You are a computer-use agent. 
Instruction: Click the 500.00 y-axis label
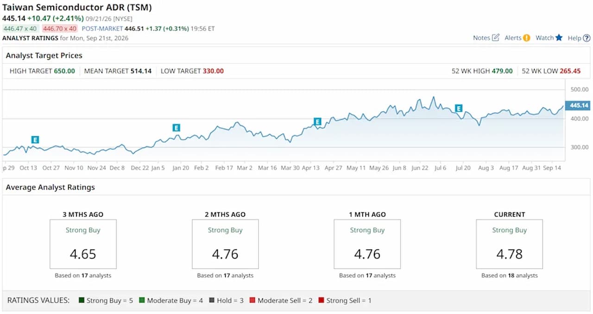(579, 90)
